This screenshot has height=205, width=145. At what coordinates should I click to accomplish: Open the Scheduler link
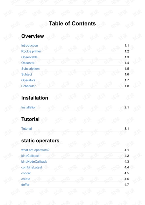click(x=28, y=86)
